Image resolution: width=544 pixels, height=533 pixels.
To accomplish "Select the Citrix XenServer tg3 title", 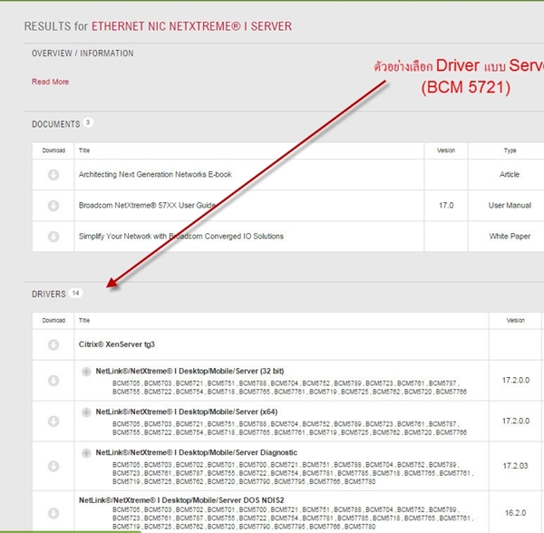I will coord(117,344).
